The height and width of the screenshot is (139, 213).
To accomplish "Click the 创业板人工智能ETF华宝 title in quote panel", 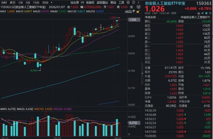I will (x=165, y=3).
